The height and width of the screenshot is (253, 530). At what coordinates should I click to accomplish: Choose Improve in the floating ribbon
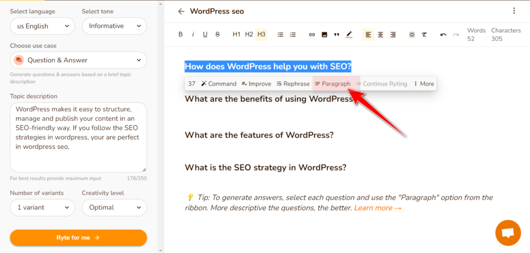pos(256,83)
